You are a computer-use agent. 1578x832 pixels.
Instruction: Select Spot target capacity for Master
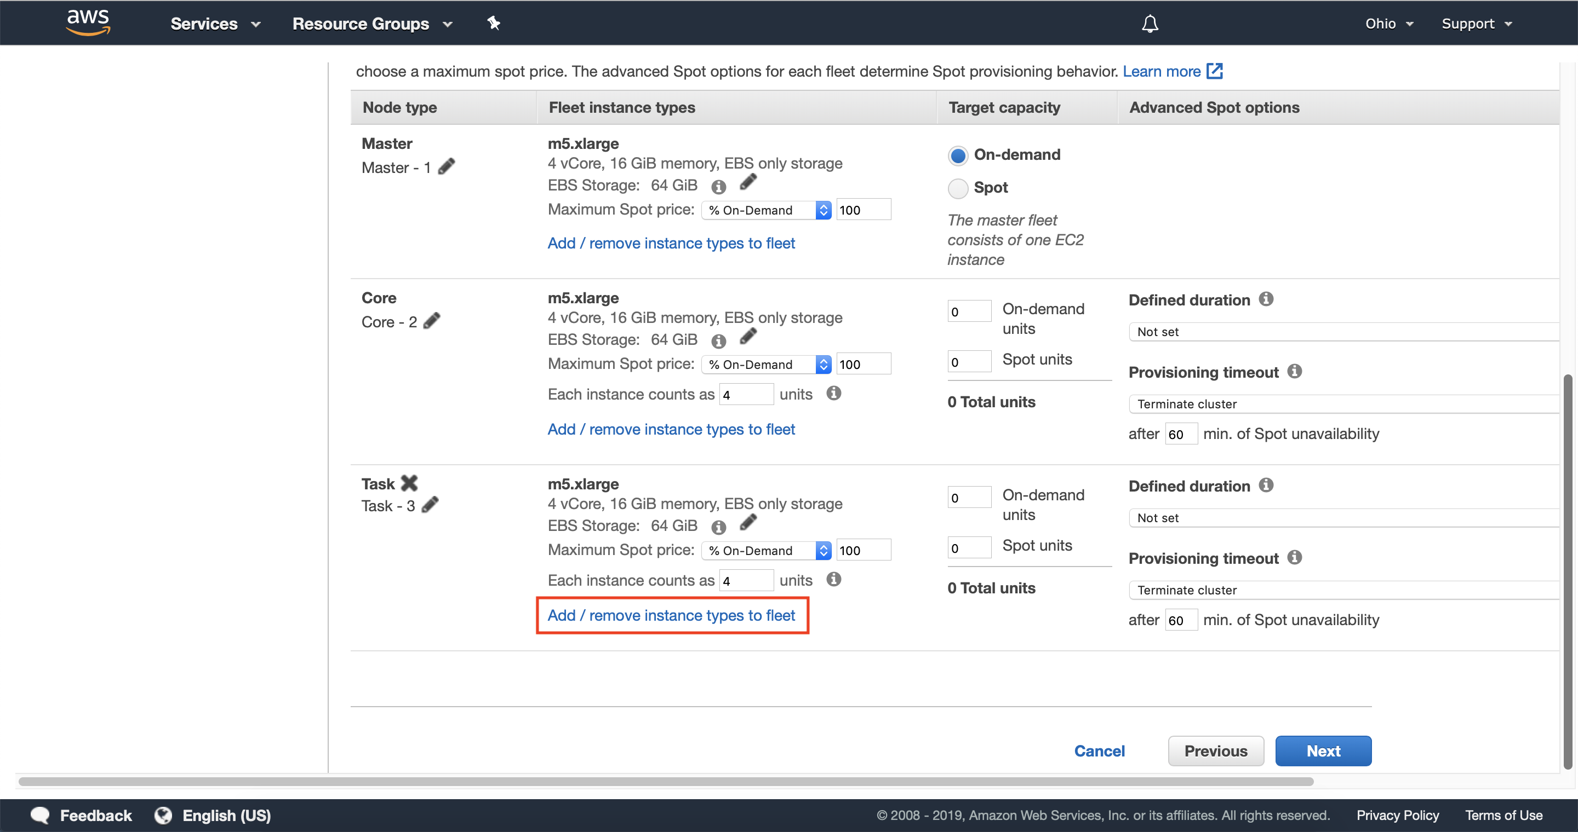tap(956, 188)
